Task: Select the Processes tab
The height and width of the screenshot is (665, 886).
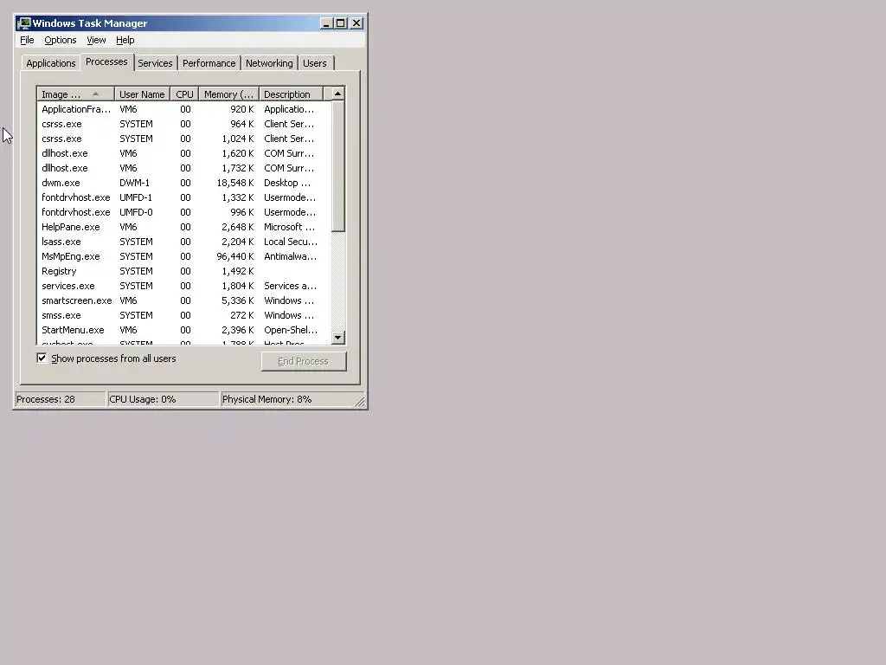Action: pos(106,61)
